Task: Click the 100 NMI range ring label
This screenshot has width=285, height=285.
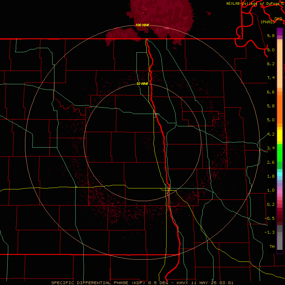Action: (x=142, y=25)
